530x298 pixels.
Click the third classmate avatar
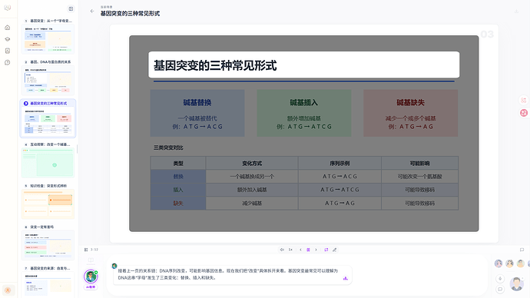521,263
